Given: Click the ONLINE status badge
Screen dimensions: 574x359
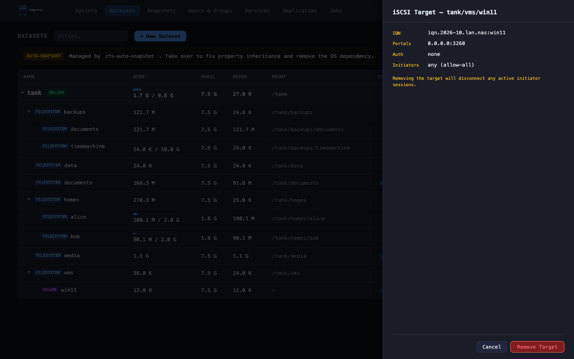Looking at the screenshot, I should (57, 93).
